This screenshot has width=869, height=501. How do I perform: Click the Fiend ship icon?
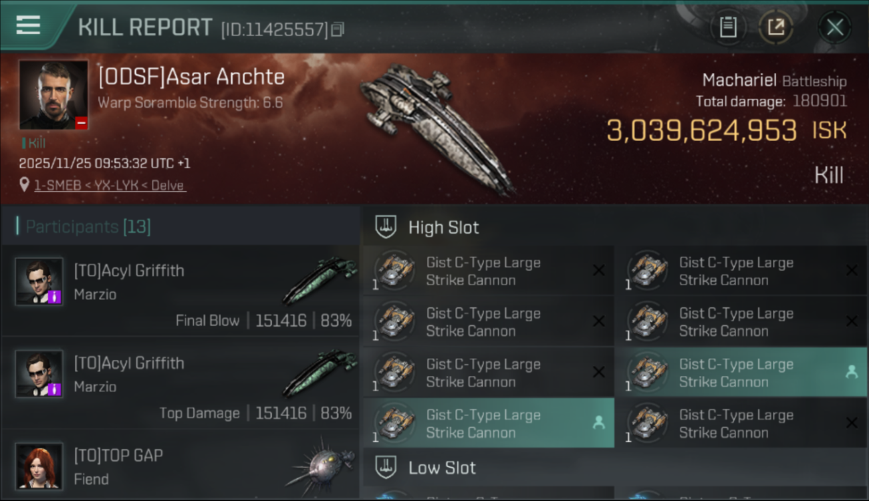coord(320,466)
